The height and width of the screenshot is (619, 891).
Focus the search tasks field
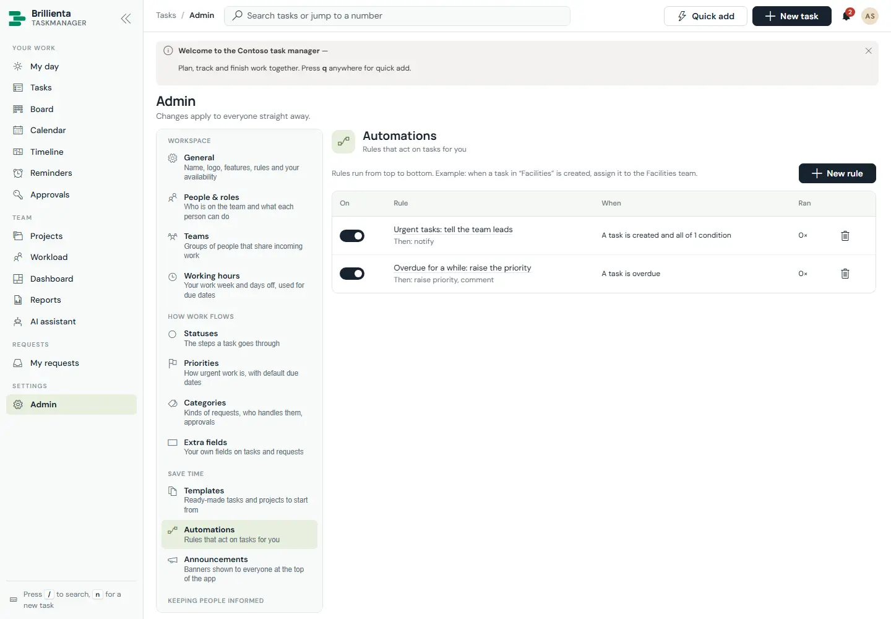[397, 16]
